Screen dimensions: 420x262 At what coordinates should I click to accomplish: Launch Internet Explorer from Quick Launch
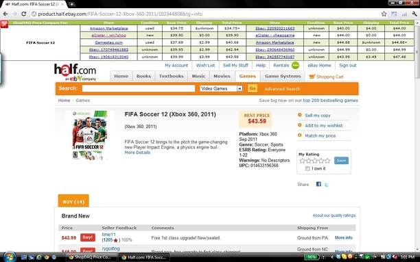tap(39, 257)
